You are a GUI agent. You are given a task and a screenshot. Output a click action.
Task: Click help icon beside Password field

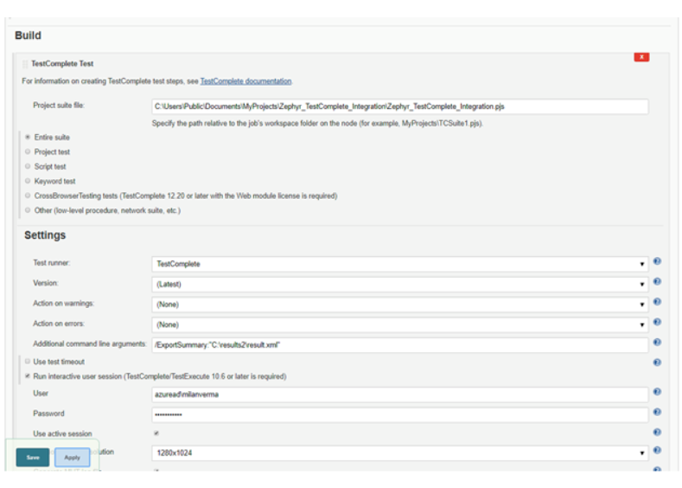pos(657,413)
